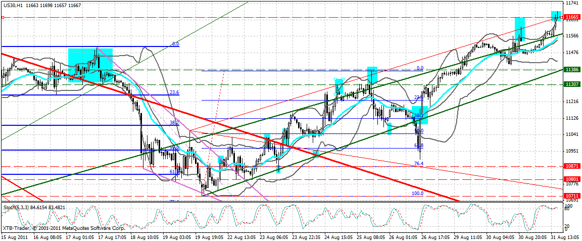The height and width of the screenshot is (241, 582).
Task: Click the cyan rectangle at the chart's top-right peak
Action: coord(556,16)
